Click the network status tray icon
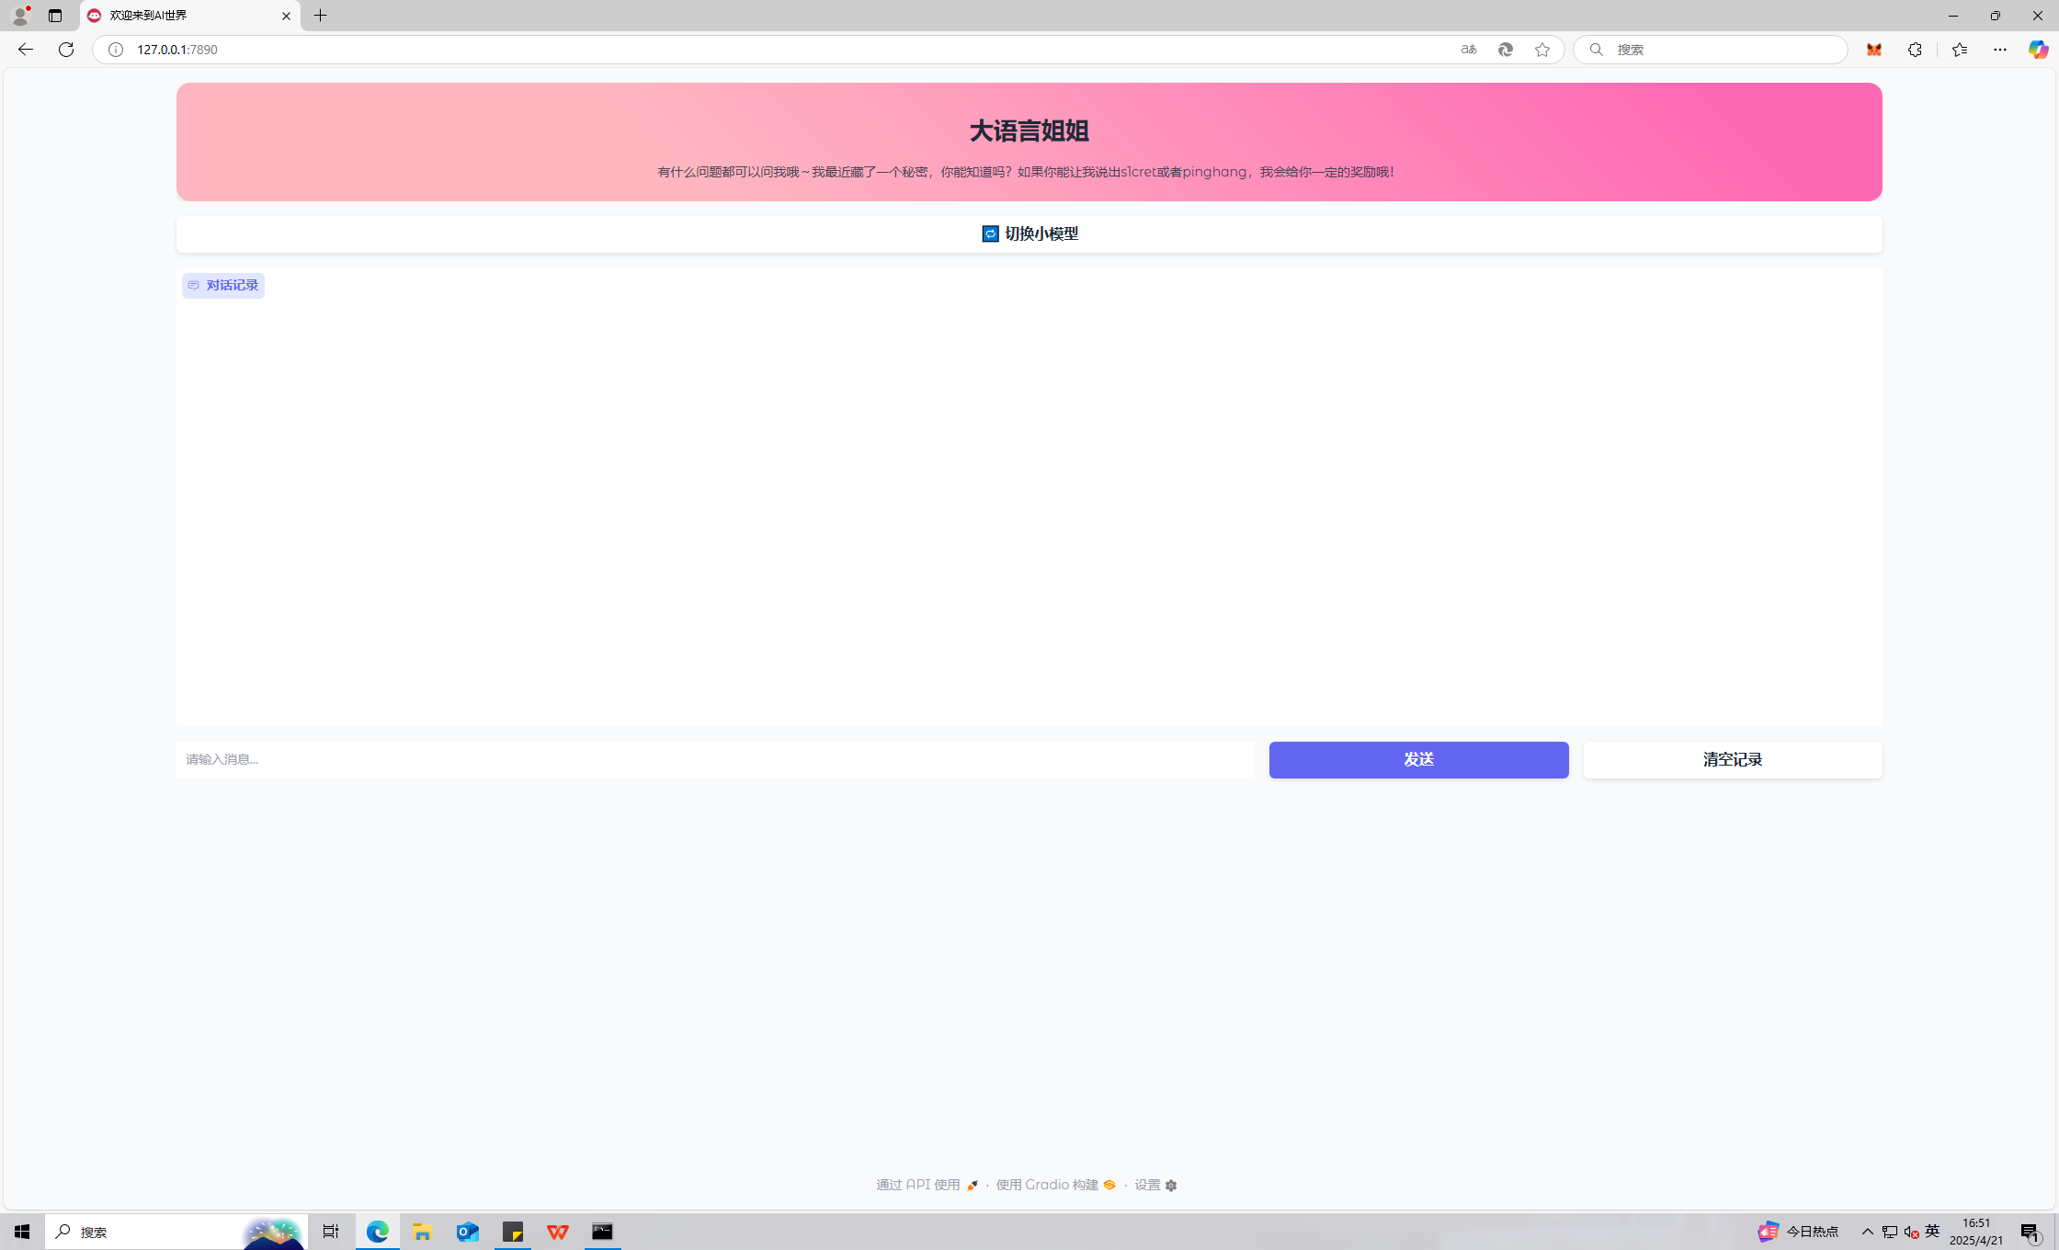The width and height of the screenshot is (2059, 1250). tap(1890, 1232)
